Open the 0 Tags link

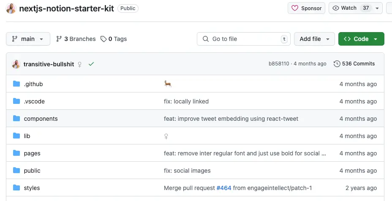point(114,39)
